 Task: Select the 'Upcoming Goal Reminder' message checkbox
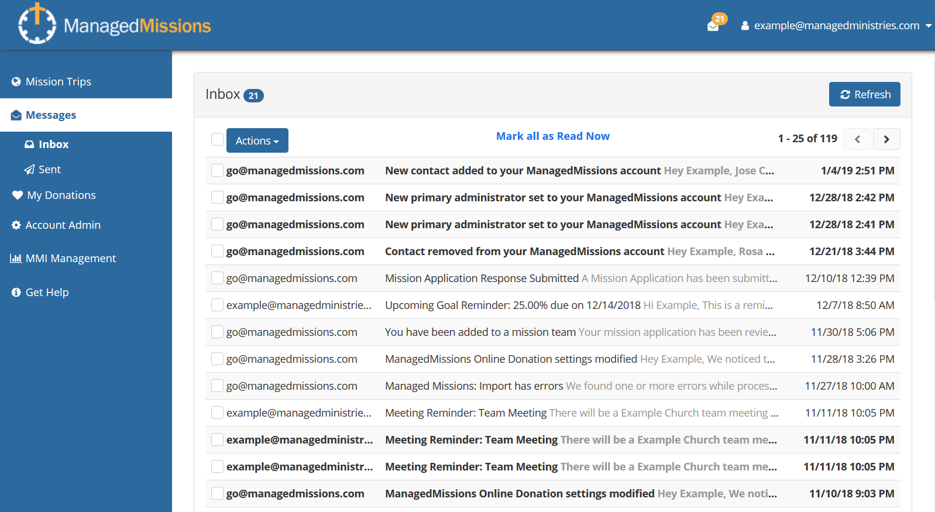(217, 305)
